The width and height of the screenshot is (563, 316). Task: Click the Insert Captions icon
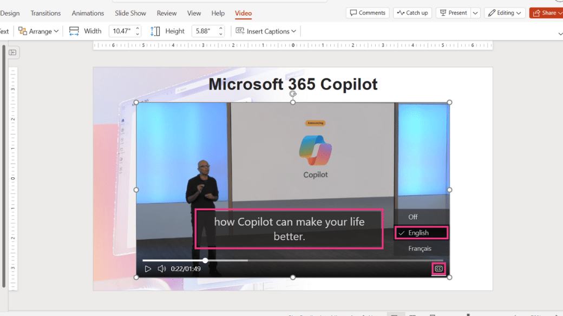tap(239, 31)
